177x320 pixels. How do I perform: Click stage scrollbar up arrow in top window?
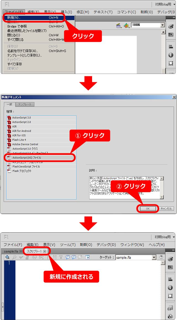pos(163,32)
